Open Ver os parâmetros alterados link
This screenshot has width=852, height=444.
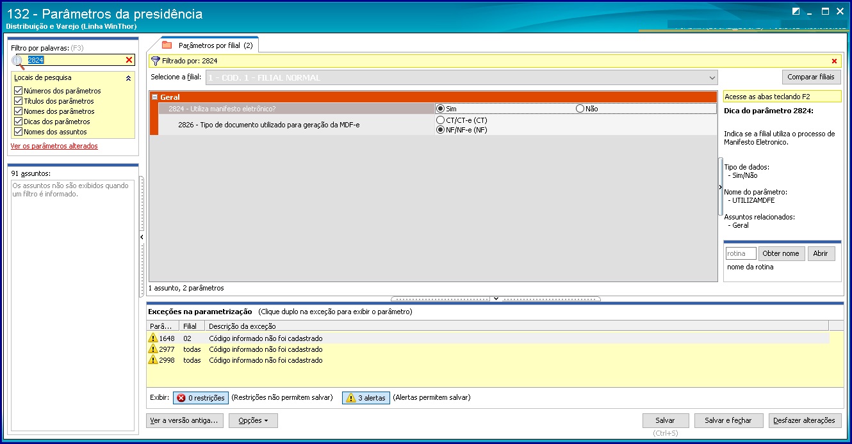[54, 146]
